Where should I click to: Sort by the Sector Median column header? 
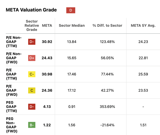(x=72, y=25)
